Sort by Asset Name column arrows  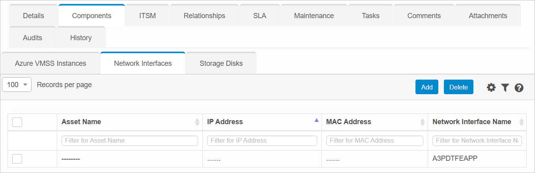coord(197,122)
